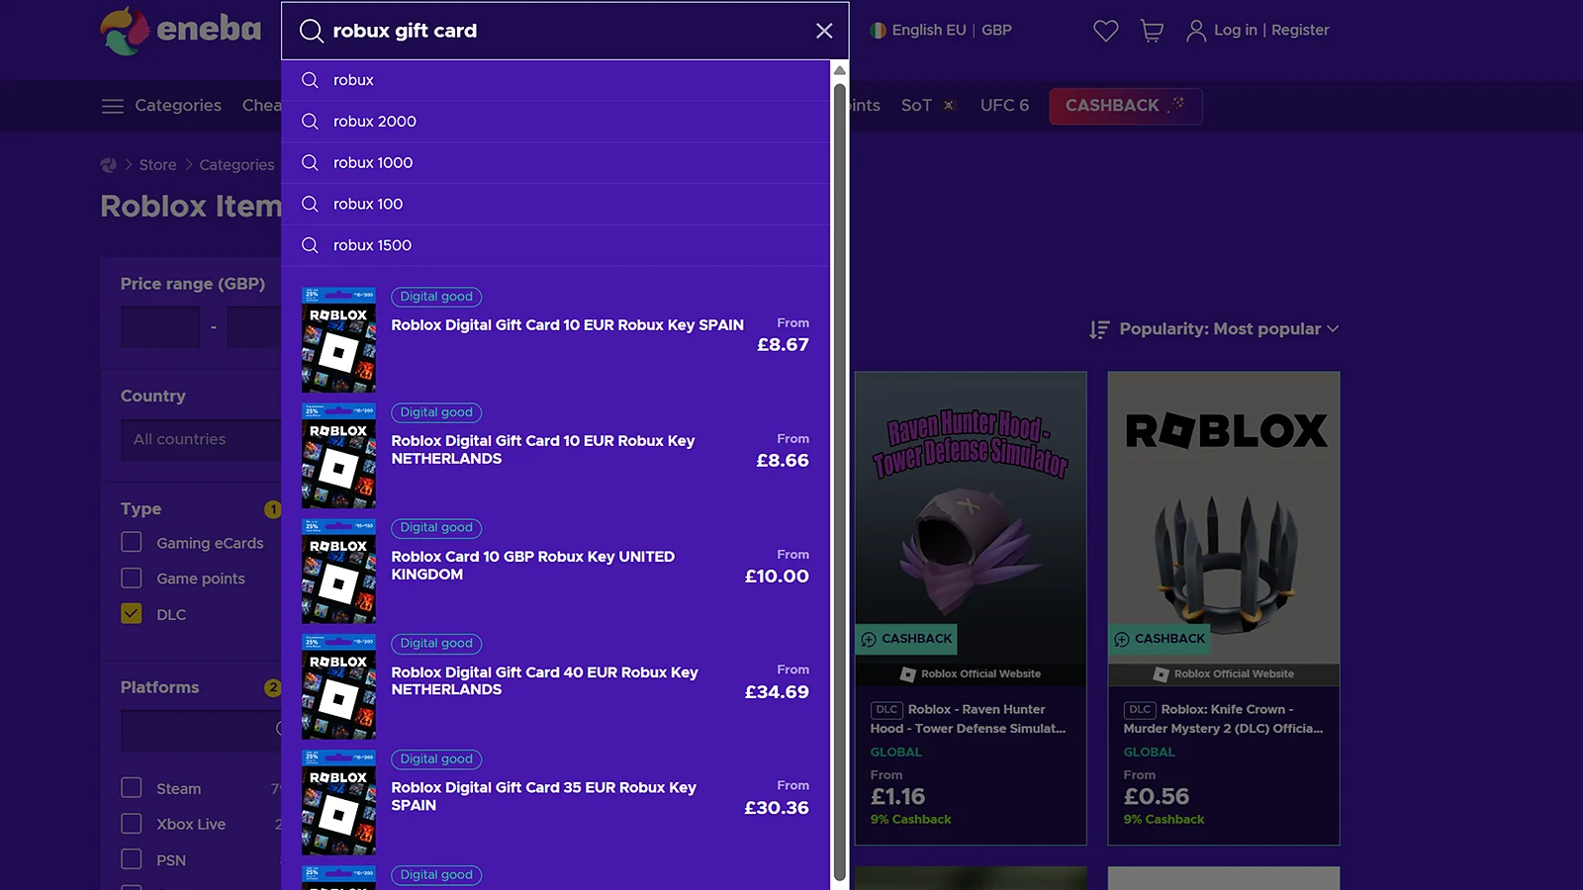Select the 'robux 1500' suggestion
This screenshot has height=890, width=1583.
tap(556, 245)
